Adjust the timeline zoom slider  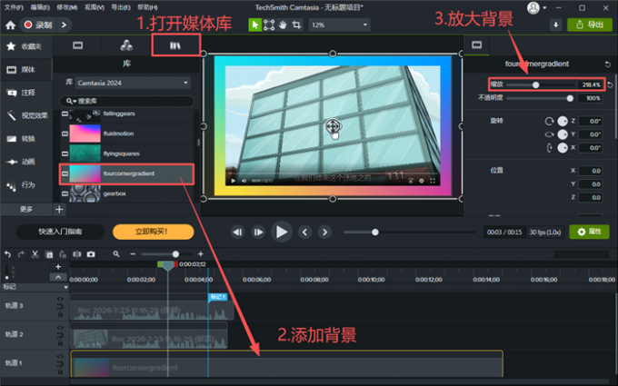tap(166, 254)
